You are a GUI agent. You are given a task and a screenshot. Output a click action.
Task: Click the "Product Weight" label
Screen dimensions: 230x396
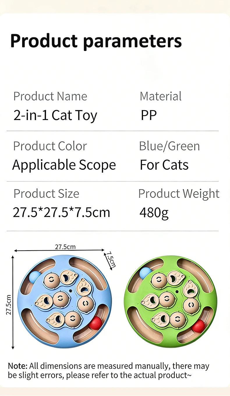tap(179, 193)
